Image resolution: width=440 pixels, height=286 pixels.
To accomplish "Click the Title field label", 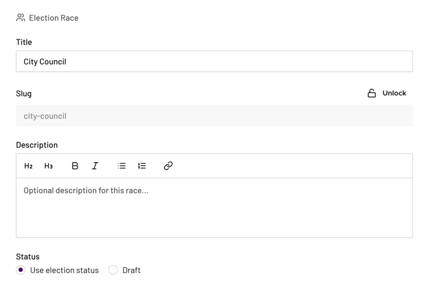I will click(x=24, y=42).
